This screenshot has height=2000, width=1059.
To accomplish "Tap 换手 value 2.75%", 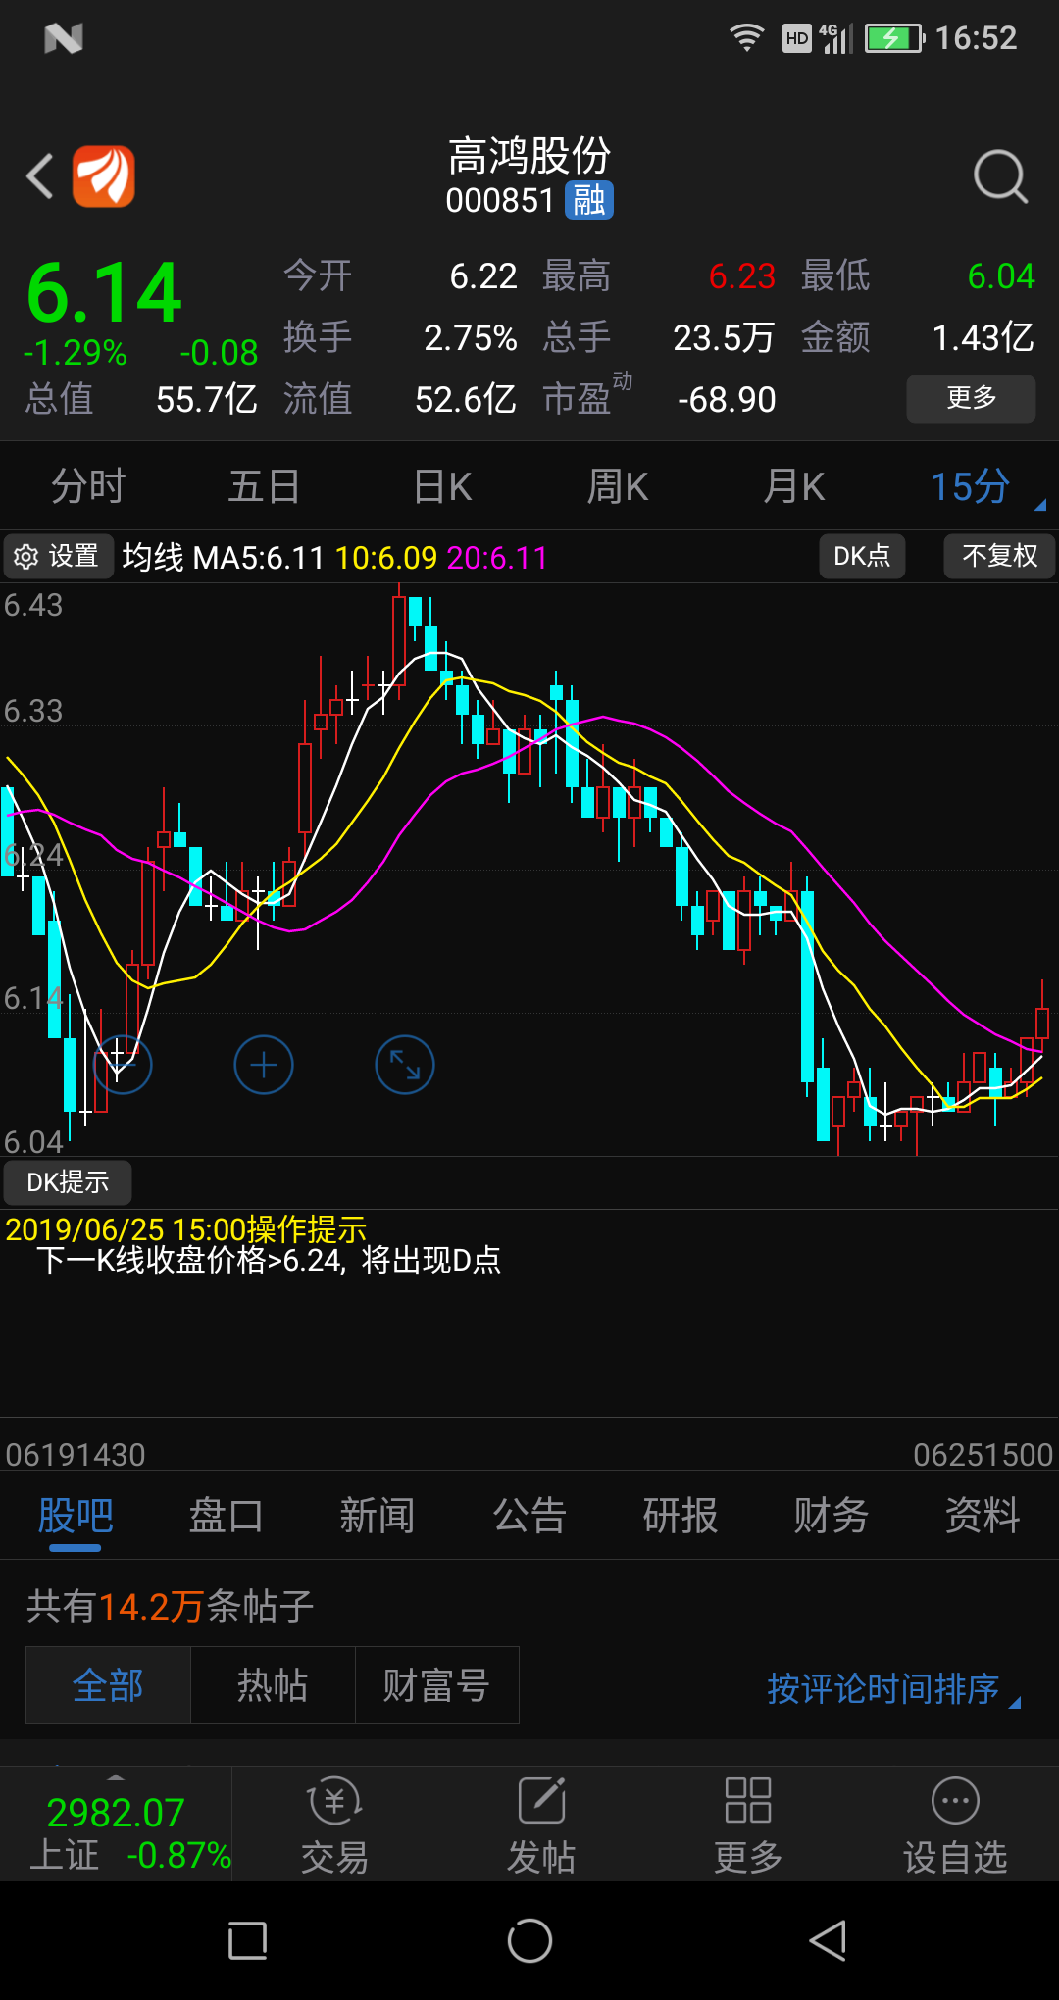I will 471,338.
